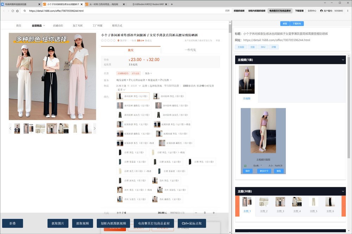Click the 下载所有 button

297,24
